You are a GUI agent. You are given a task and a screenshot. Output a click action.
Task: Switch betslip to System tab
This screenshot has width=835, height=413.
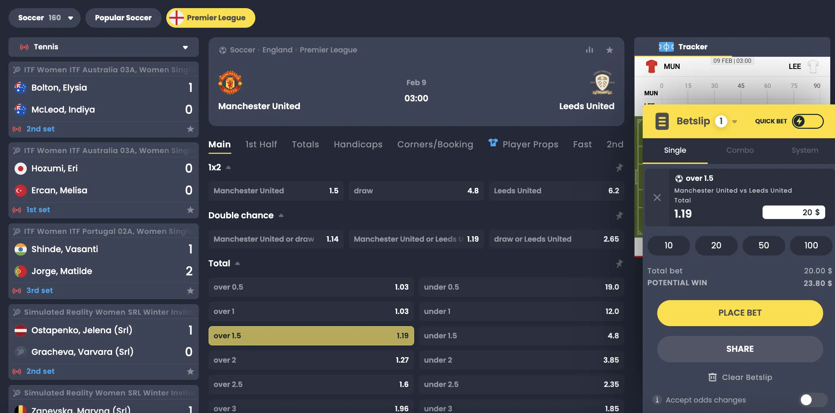coord(805,150)
